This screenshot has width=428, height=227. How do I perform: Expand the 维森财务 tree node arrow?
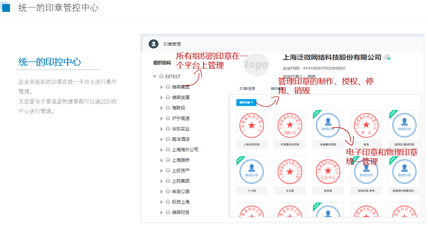161,212
